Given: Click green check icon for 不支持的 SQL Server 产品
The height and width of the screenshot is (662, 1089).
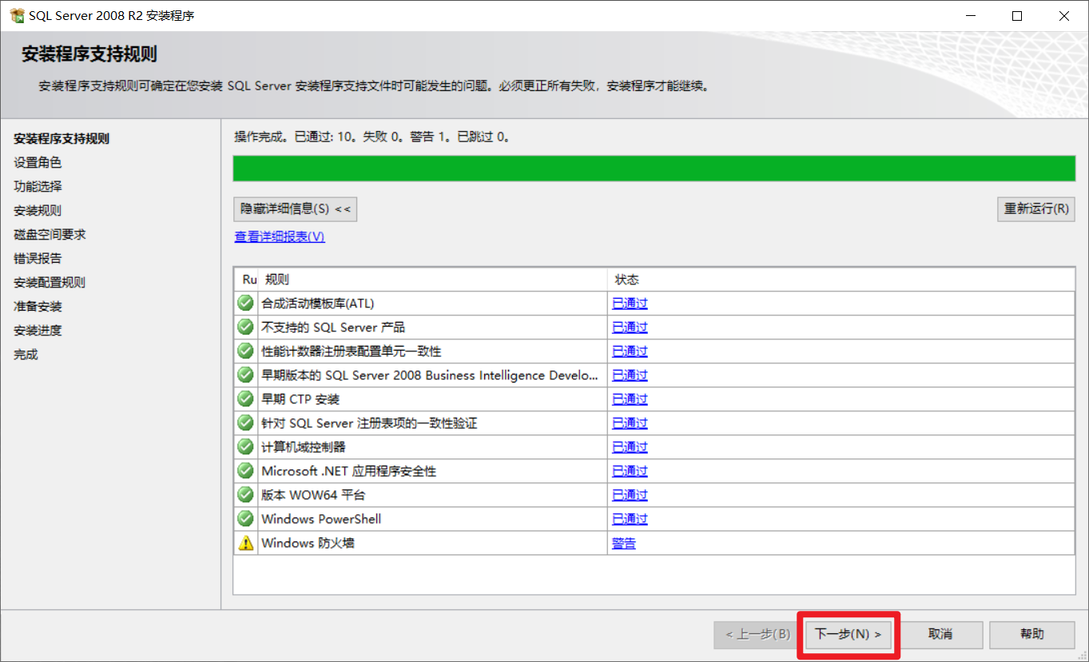Looking at the screenshot, I should pos(245,327).
